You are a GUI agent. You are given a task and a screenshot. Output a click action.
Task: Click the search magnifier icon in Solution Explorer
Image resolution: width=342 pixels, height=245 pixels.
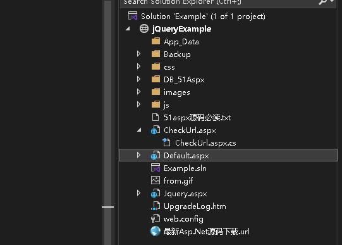323,2
